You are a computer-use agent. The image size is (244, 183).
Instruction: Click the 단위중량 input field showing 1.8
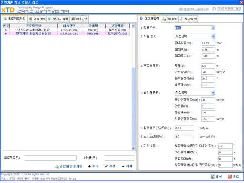(x=208, y=72)
